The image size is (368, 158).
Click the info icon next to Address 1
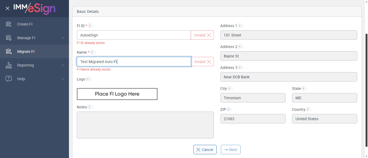click(240, 26)
